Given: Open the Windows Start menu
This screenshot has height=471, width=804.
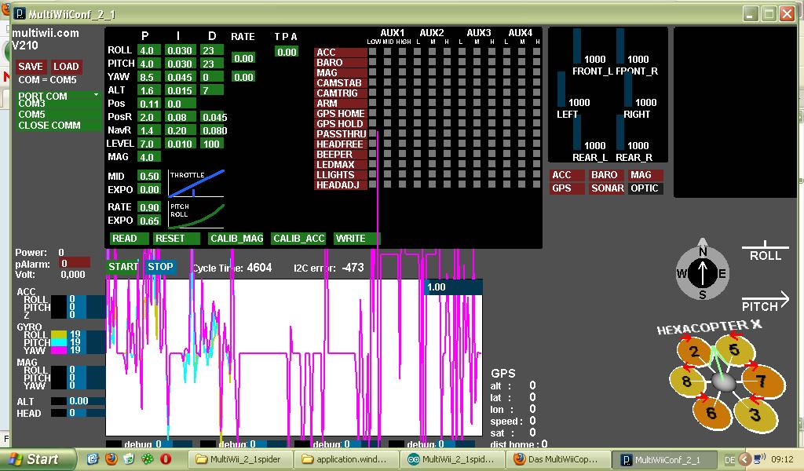Looking at the screenshot, I should 37,459.
